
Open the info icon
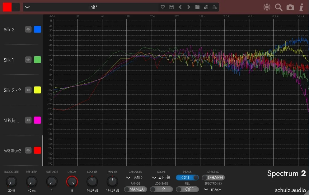[301, 7]
